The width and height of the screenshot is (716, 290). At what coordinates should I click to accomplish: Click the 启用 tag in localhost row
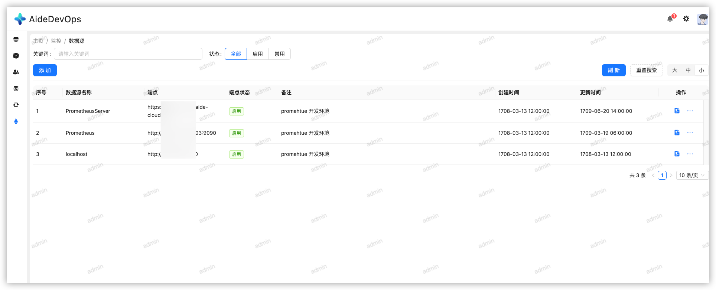[237, 154]
